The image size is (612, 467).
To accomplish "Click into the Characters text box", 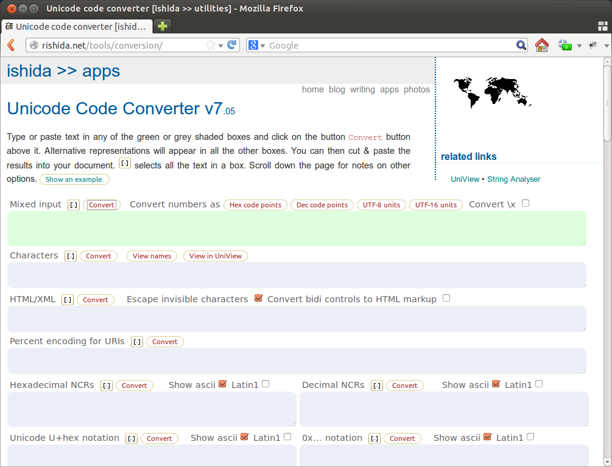I will tap(297, 275).
